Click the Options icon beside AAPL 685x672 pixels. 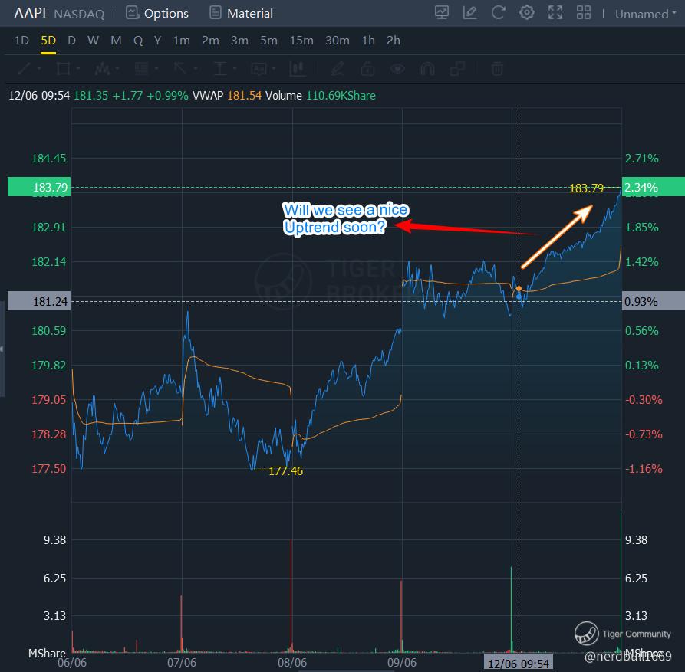[x=132, y=13]
